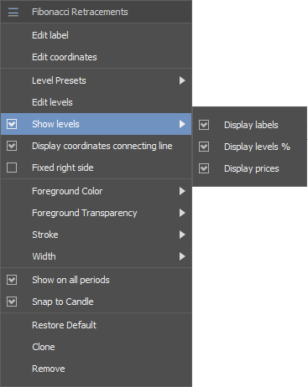
Task: Uncheck Display labels in submenu
Action: tap(204, 125)
